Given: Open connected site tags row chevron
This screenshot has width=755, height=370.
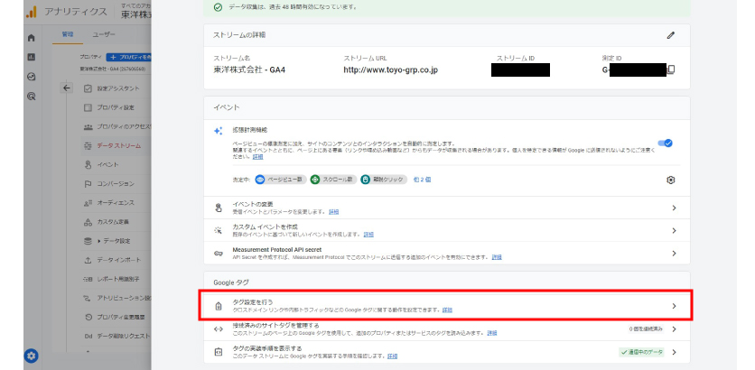Looking at the screenshot, I should (674, 329).
